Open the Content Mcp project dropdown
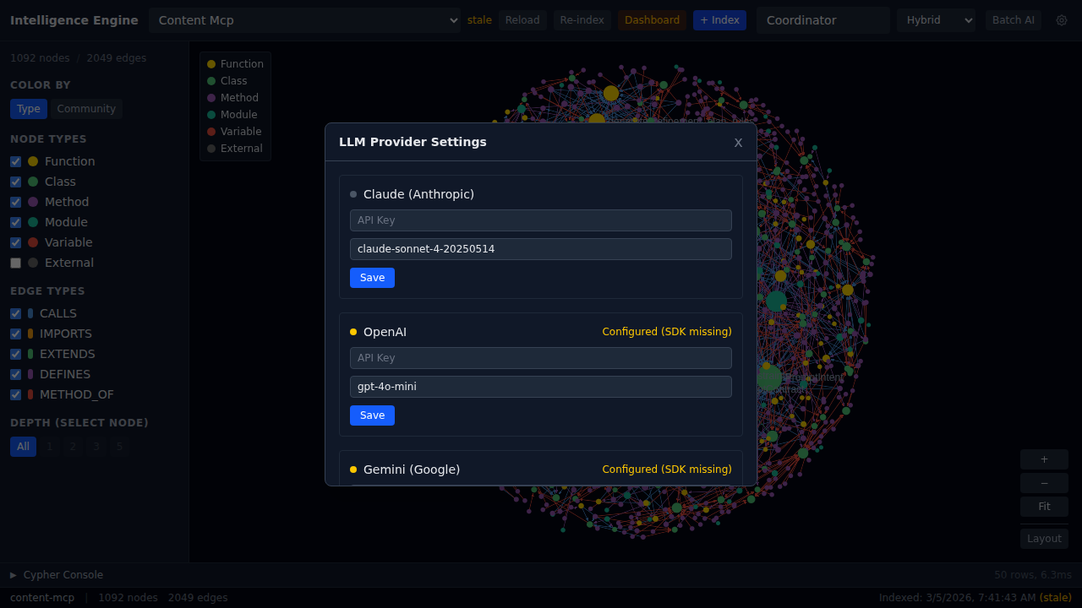Image resolution: width=1082 pixels, height=608 pixels. pyautogui.click(x=304, y=20)
